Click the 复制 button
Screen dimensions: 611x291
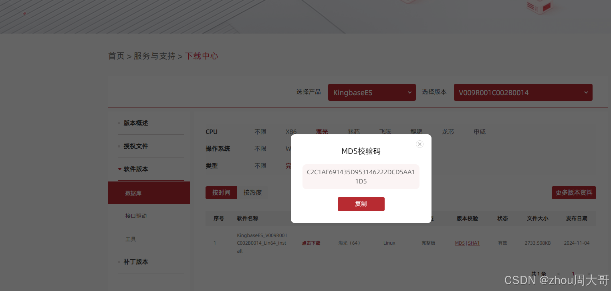[361, 204]
